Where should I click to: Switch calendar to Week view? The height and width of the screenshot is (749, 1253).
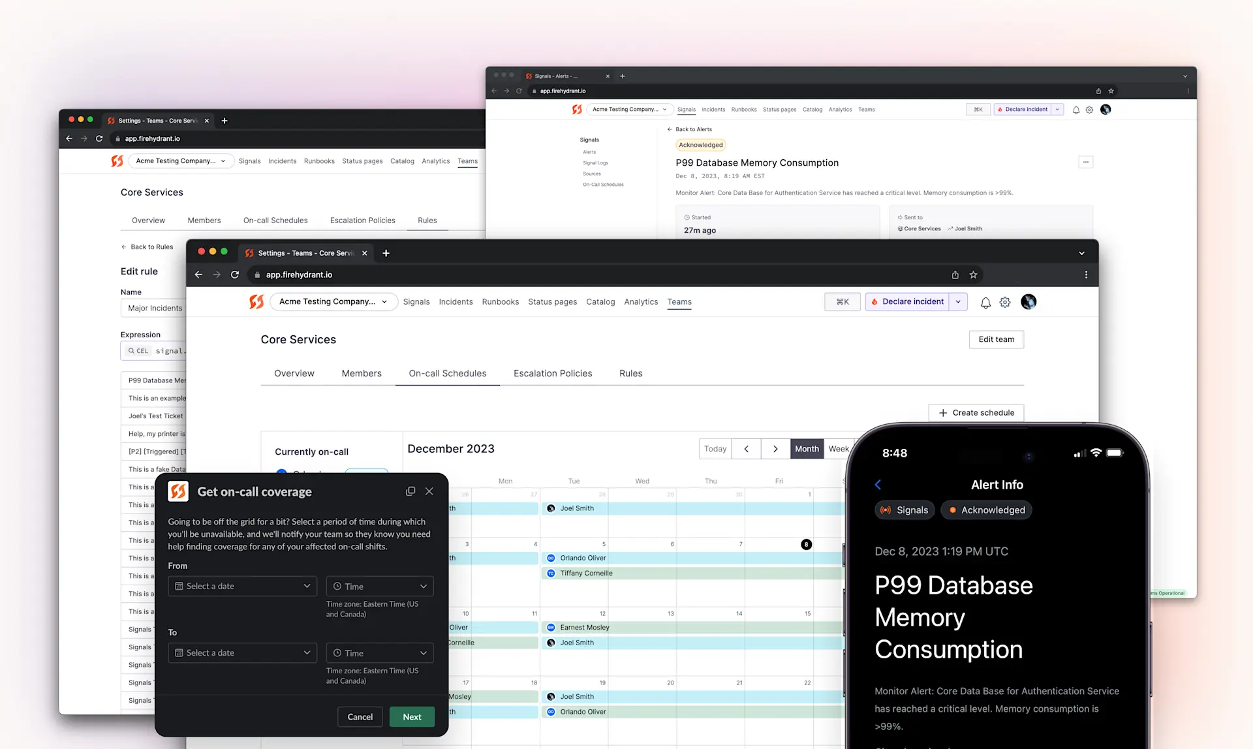click(x=838, y=449)
